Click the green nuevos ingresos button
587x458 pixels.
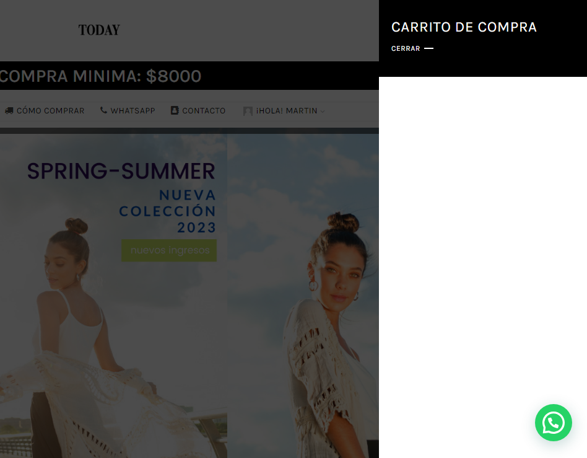tap(169, 250)
